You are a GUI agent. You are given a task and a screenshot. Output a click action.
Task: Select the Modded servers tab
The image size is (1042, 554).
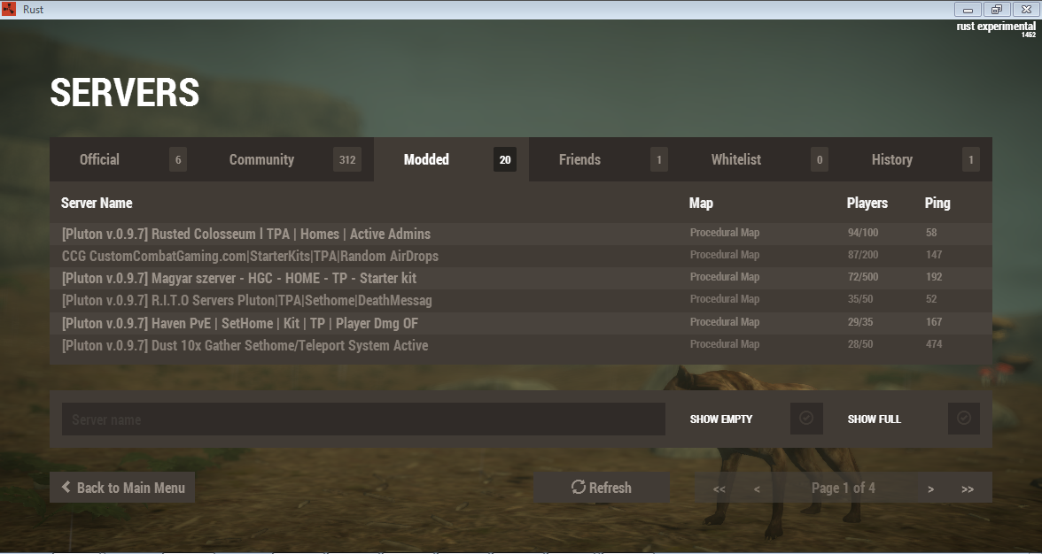point(451,159)
